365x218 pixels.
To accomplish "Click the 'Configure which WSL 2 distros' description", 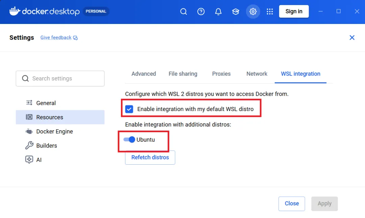I will tap(207, 94).
